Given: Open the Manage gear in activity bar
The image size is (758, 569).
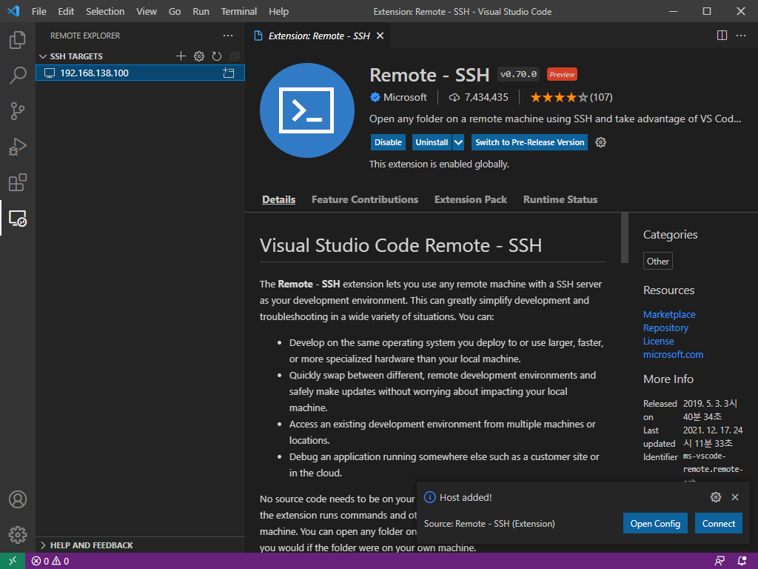Looking at the screenshot, I should point(18,535).
